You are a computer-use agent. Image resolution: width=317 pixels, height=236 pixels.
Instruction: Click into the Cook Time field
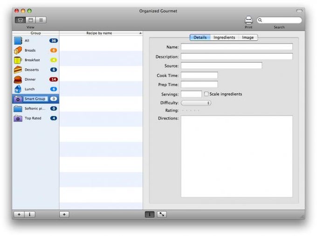point(200,75)
